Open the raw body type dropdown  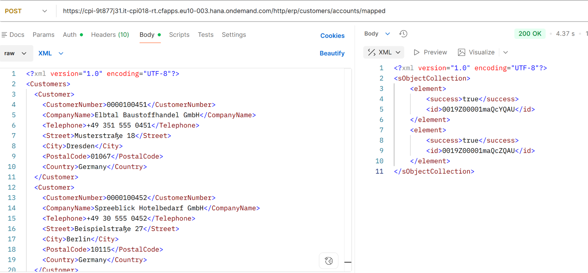(x=15, y=53)
